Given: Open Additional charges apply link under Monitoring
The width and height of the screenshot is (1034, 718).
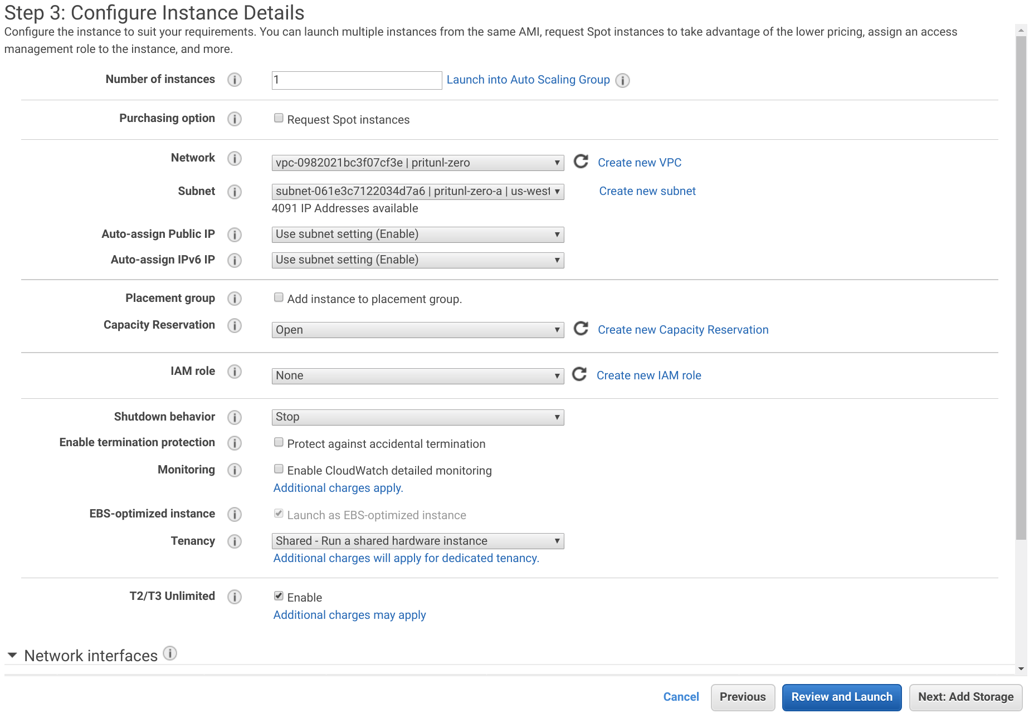Looking at the screenshot, I should tap(338, 488).
